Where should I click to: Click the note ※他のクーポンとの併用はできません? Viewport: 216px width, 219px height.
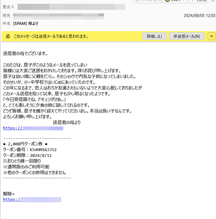pos(34,173)
